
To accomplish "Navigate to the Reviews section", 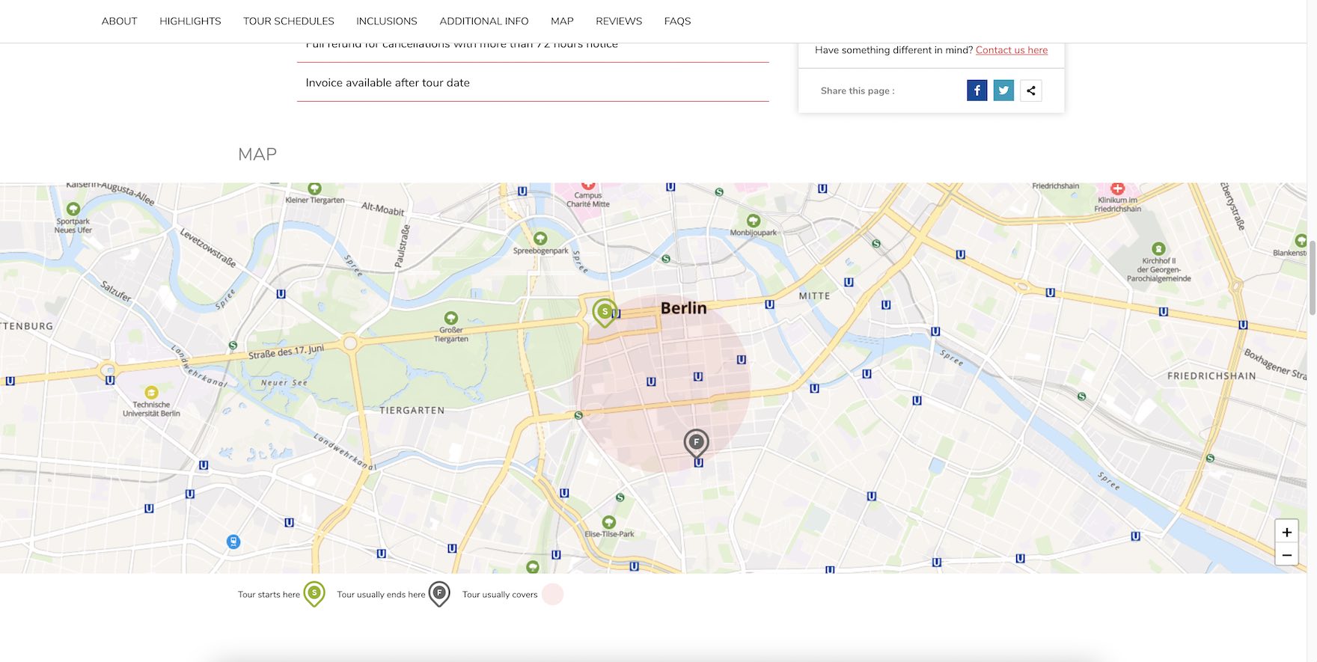I will tap(619, 21).
